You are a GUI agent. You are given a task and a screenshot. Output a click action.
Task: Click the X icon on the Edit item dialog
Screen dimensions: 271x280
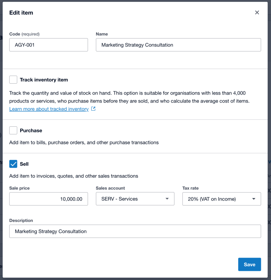[x=257, y=12]
